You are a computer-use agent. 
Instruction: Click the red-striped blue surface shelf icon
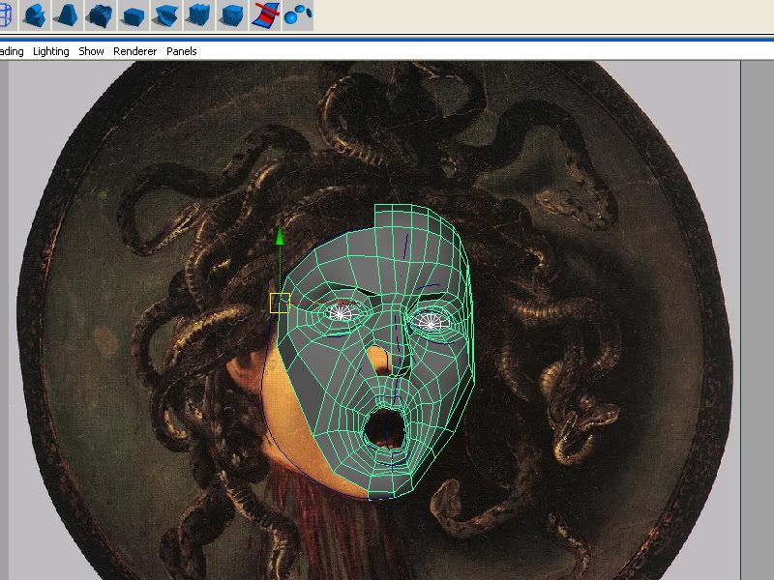(265, 14)
